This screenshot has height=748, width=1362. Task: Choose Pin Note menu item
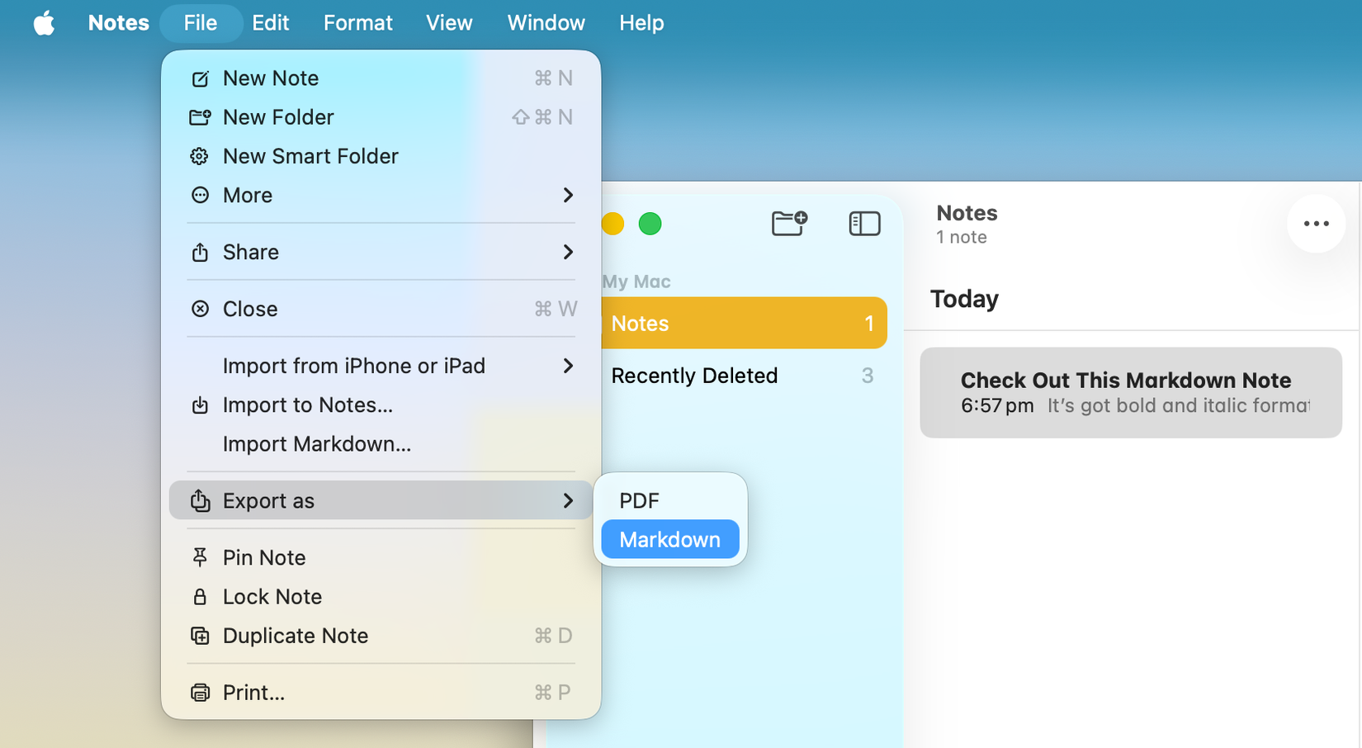(x=381, y=557)
